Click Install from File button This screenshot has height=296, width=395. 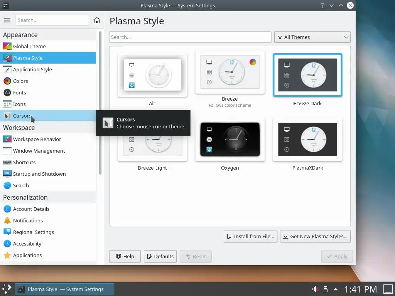(250, 236)
